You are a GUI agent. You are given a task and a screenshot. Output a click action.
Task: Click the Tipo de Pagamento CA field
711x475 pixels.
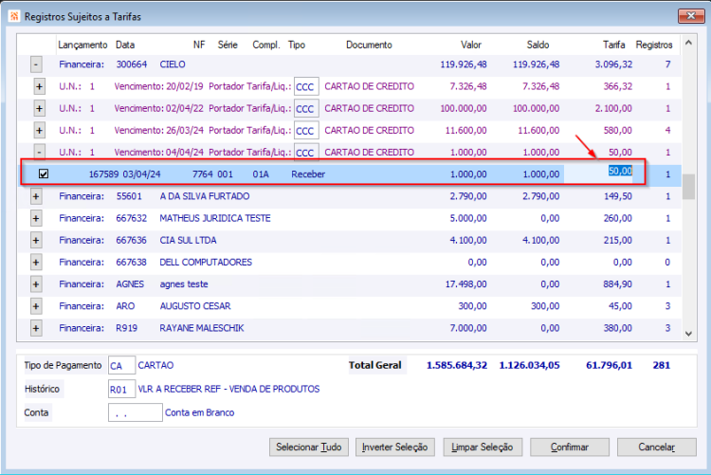tap(121, 365)
